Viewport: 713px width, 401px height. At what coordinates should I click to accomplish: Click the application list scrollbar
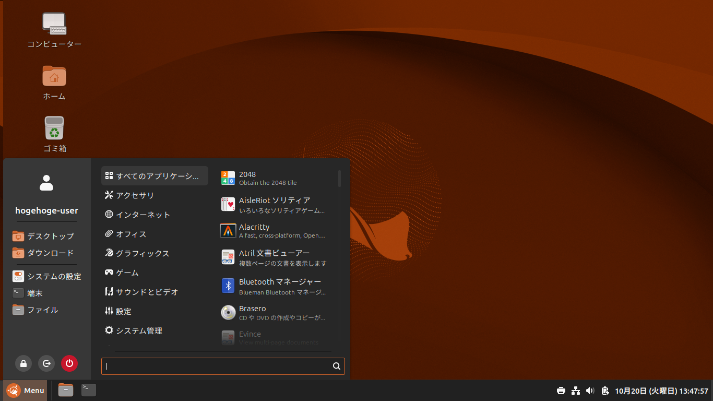[339, 178]
